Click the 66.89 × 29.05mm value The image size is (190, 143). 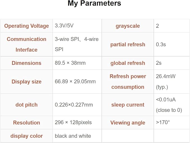(75, 82)
